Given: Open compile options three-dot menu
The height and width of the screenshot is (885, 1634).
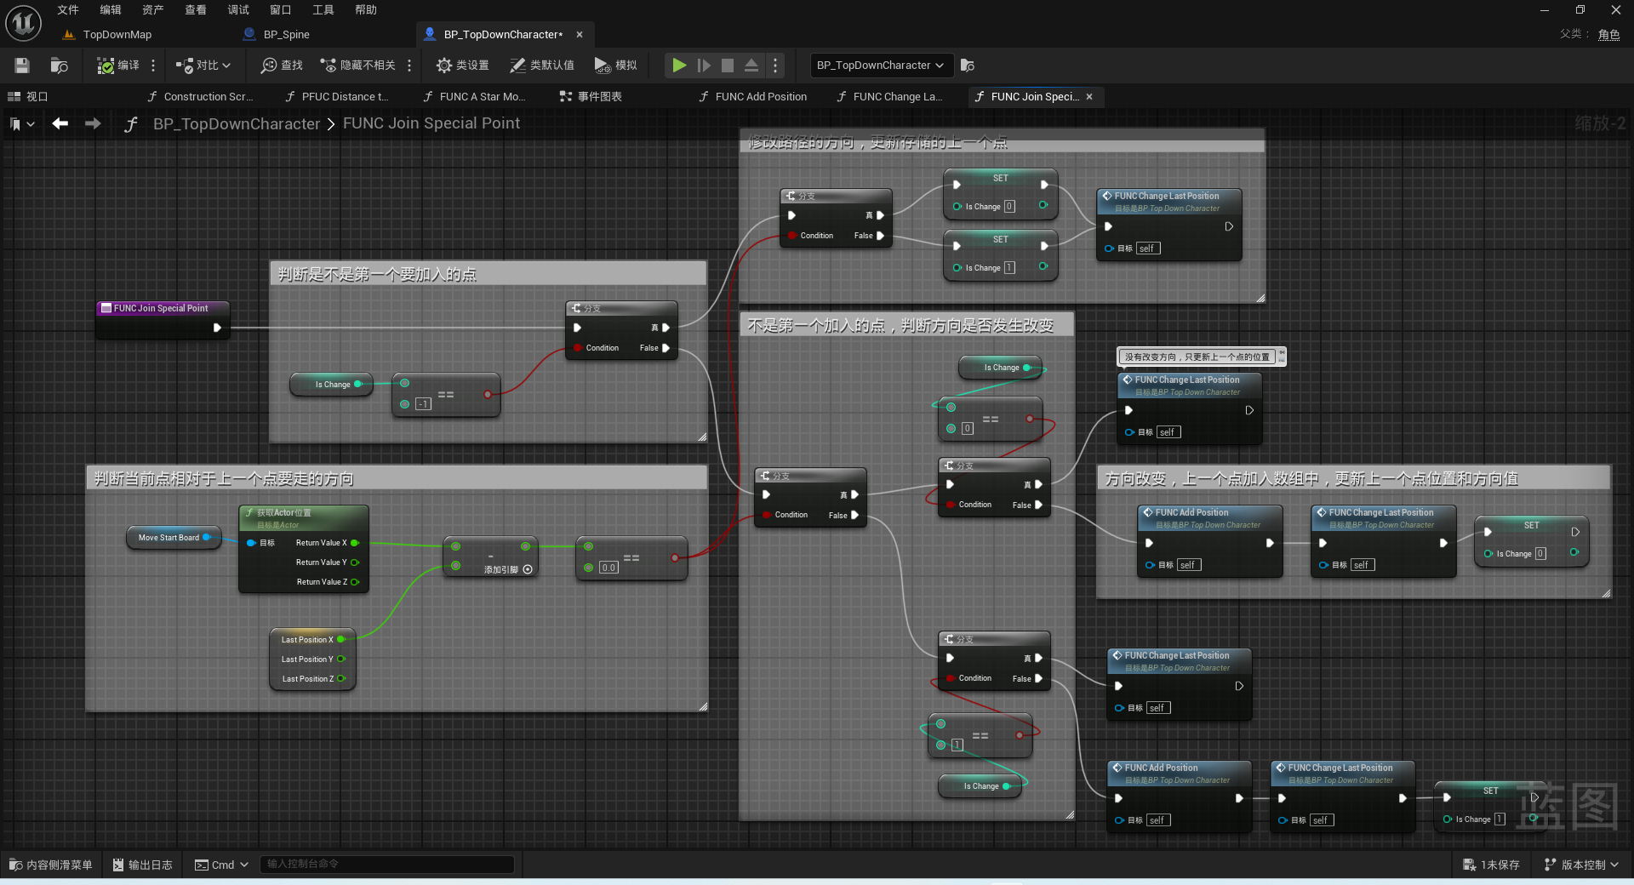Looking at the screenshot, I should (153, 66).
